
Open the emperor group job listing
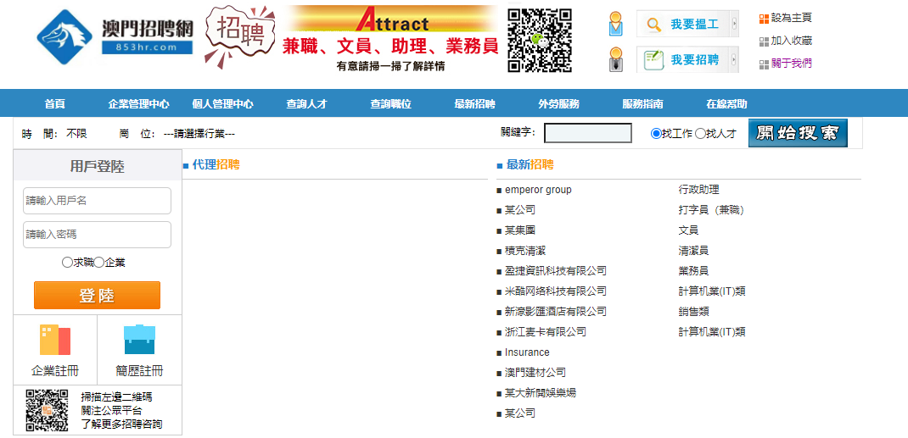[x=538, y=190]
